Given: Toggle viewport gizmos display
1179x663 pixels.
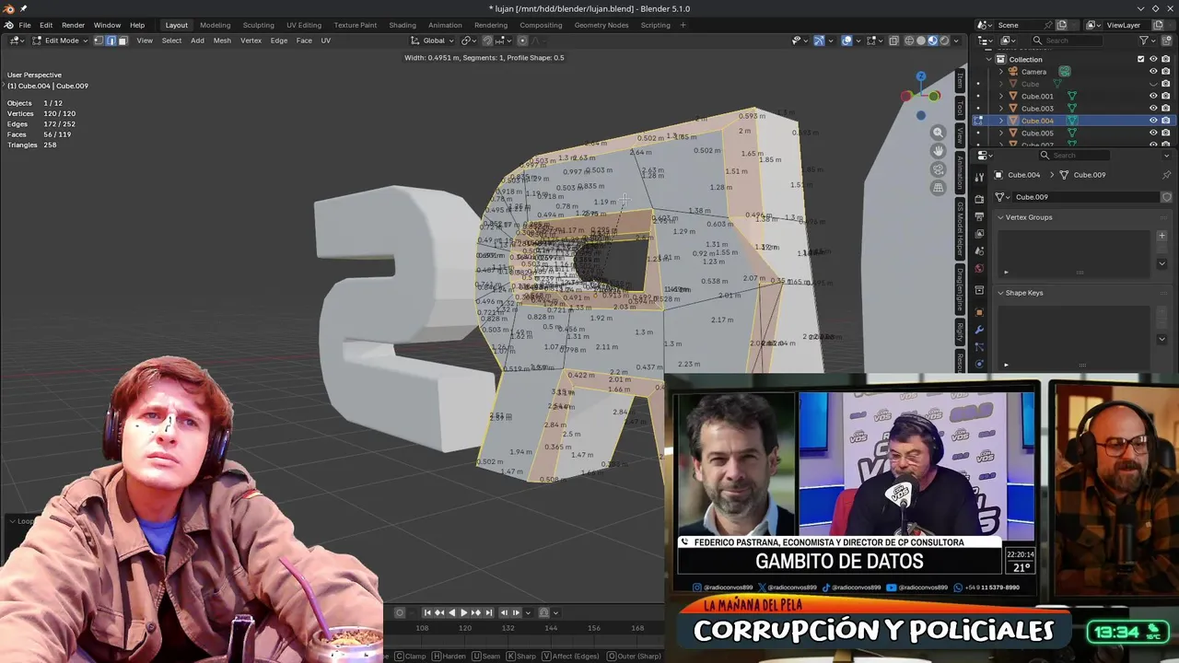Looking at the screenshot, I should 819,41.
